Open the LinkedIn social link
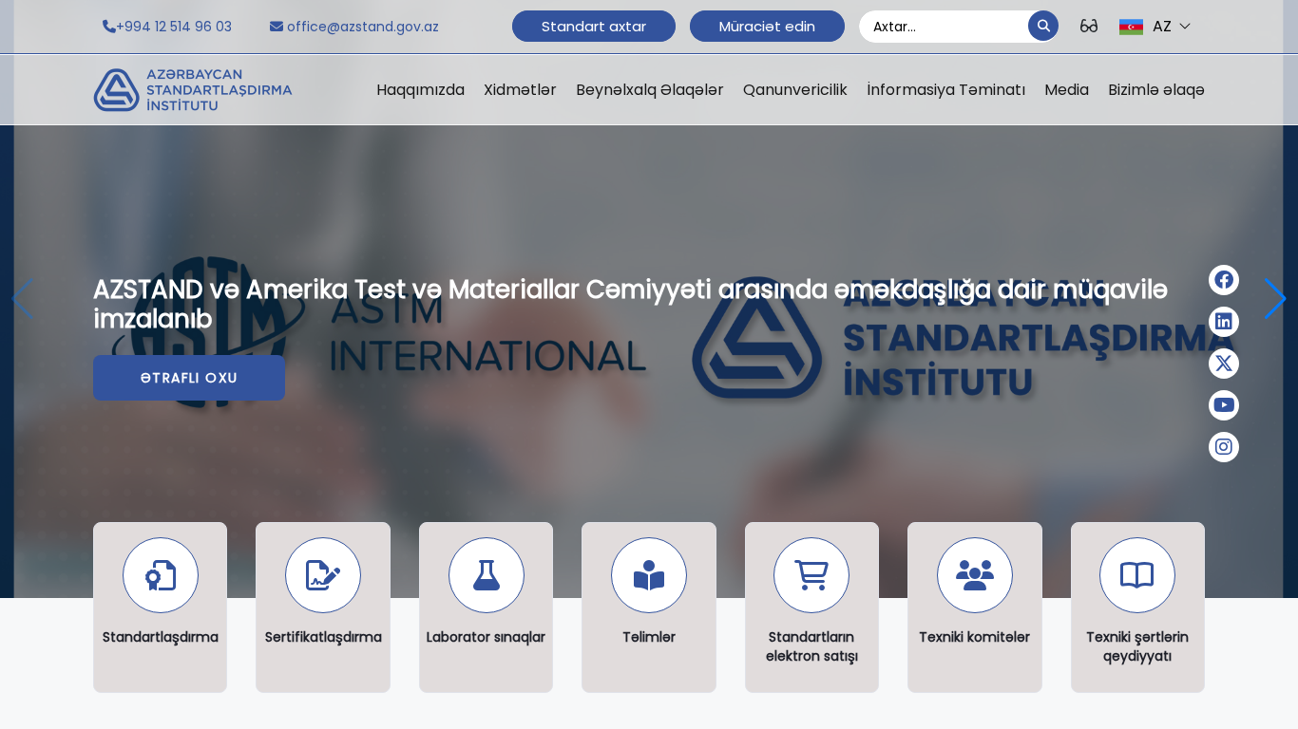Screen dimensions: 1298x729 [x=1224, y=322]
